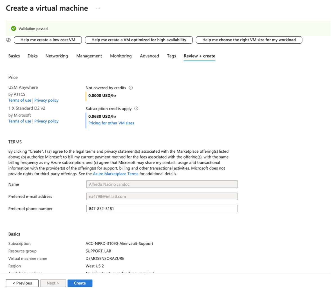The width and height of the screenshot is (331, 292).
Task: Open the Disks tab
Action: tap(32, 56)
